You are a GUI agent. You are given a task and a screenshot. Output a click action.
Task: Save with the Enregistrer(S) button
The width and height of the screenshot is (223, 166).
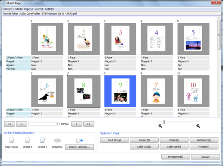click(x=176, y=157)
